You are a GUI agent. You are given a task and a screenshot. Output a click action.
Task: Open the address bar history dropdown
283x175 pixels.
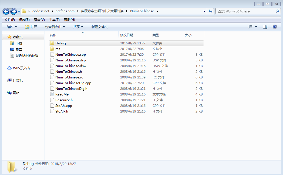(x=204, y=11)
